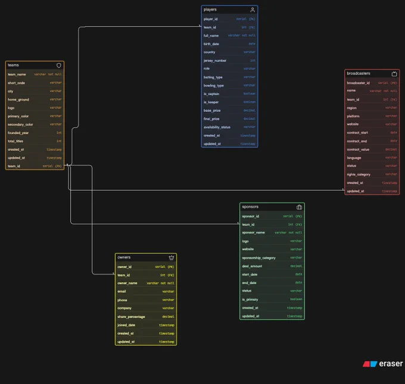Click end_date row in sponsors table
The width and height of the screenshot is (405, 384).
tap(272, 283)
